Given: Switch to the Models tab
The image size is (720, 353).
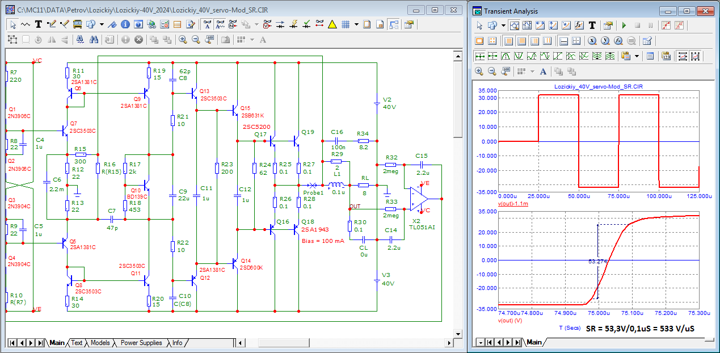Looking at the screenshot, I should (100, 343).
